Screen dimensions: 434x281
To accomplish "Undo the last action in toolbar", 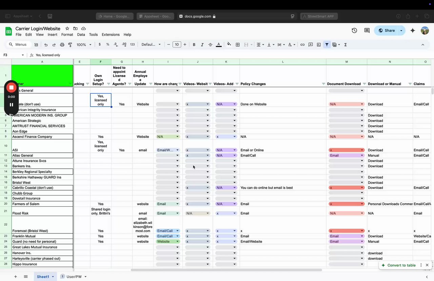I will coord(46,44).
